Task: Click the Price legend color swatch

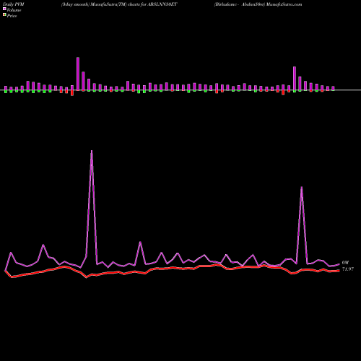Action: click(4, 15)
